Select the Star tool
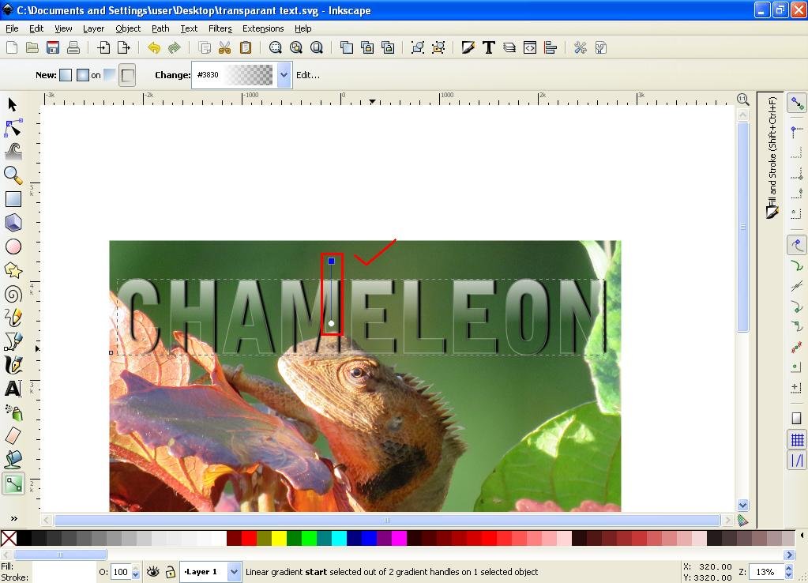 13,269
